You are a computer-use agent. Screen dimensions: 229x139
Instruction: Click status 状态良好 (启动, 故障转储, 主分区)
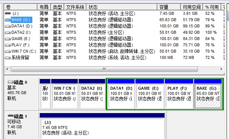click(x=122, y=52)
